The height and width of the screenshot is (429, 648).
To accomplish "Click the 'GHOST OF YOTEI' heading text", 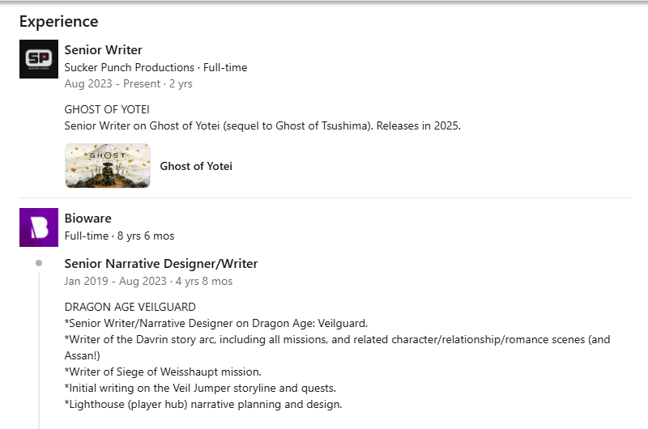I will [107, 109].
